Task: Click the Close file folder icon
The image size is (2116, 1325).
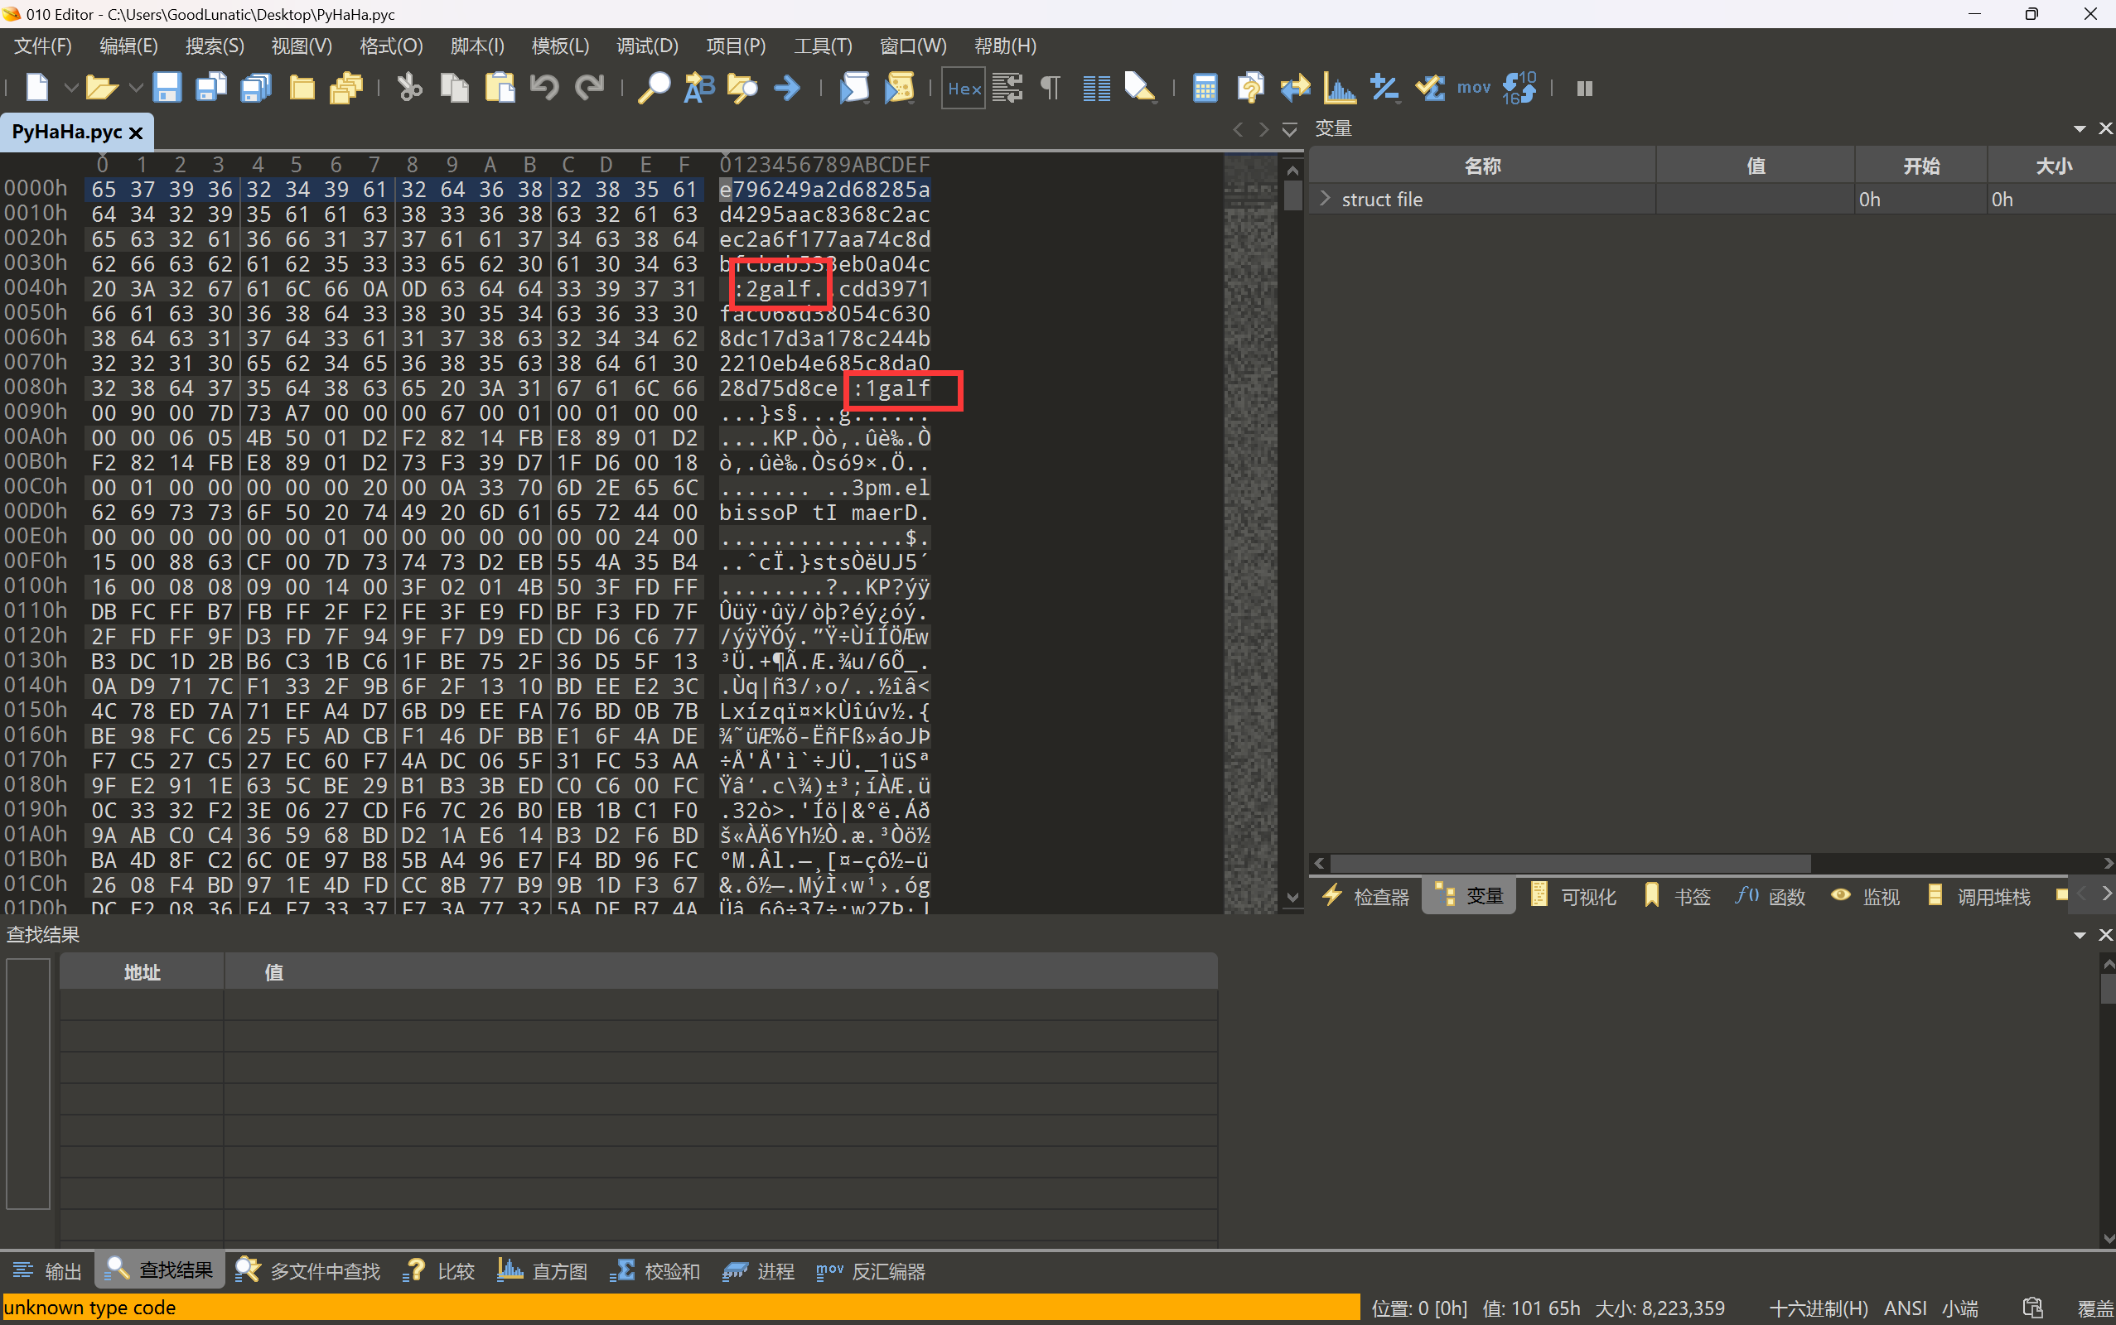Action: (302, 88)
